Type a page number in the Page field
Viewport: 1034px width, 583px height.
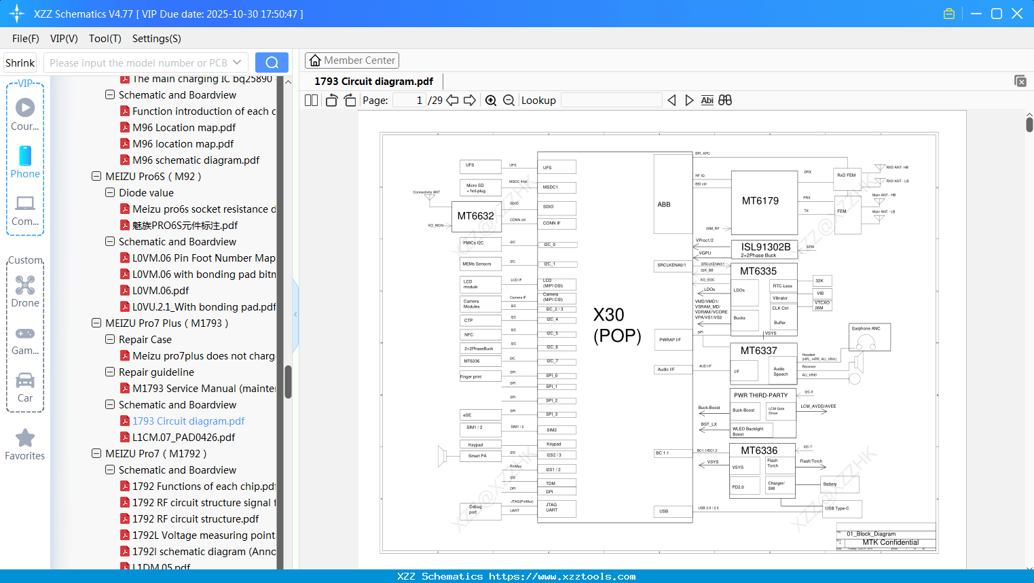(408, 100)
